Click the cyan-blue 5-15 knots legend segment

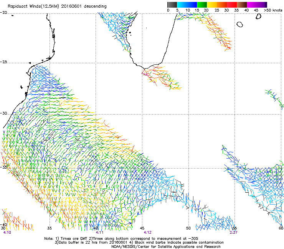[x=187, y=5]
